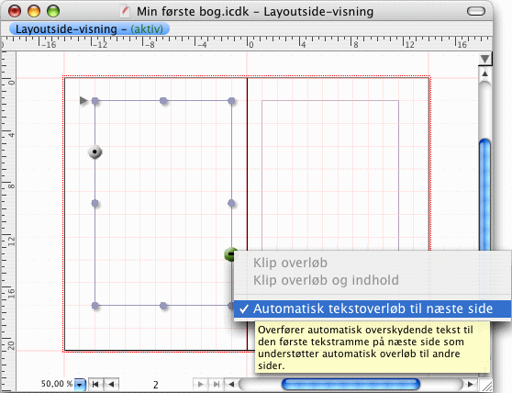Screen dimensions: 512x393
Task: Click toolbar toggle pill button in title bar
Action: (x=476, y=11)
